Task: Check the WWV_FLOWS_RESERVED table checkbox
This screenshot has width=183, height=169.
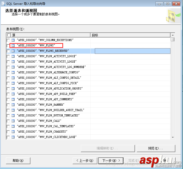Action: click(x=8, y=51)
